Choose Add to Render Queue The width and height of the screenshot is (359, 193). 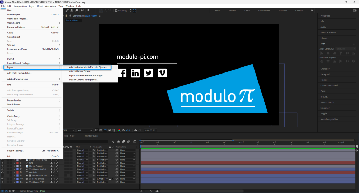[x=80, y=71]
